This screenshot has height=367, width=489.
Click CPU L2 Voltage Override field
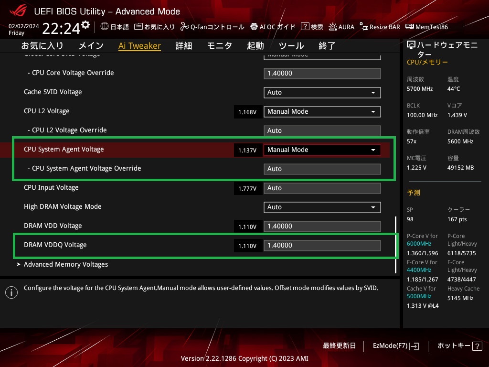pyautogui.click(x=322, y=131)
